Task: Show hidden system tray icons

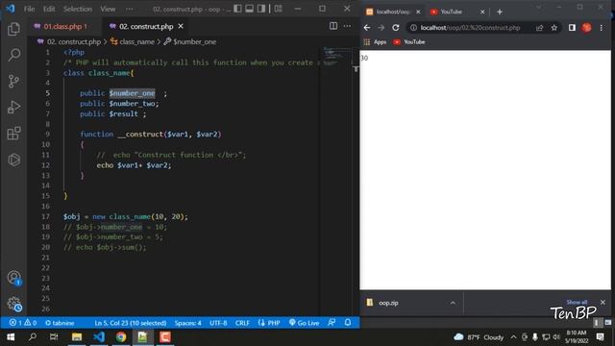Action: pos(513,337)
